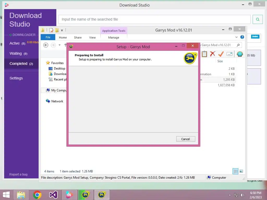Switch to the Home ribbon tab

pyautogui.click(x=63, y=37)
